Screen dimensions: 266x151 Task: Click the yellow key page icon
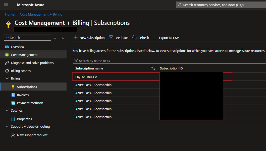coord(8,25)
